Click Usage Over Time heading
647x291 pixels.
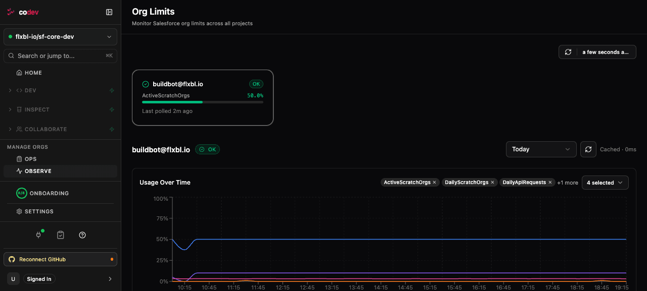(165, 183)
